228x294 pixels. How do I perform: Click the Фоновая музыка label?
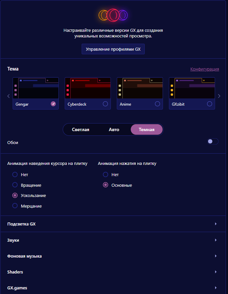pyautogui.click(x=25, y=256)
